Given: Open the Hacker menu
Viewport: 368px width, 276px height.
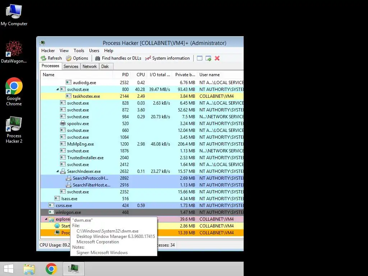Looking at the screenshot, I should click(x=48, y=51).
